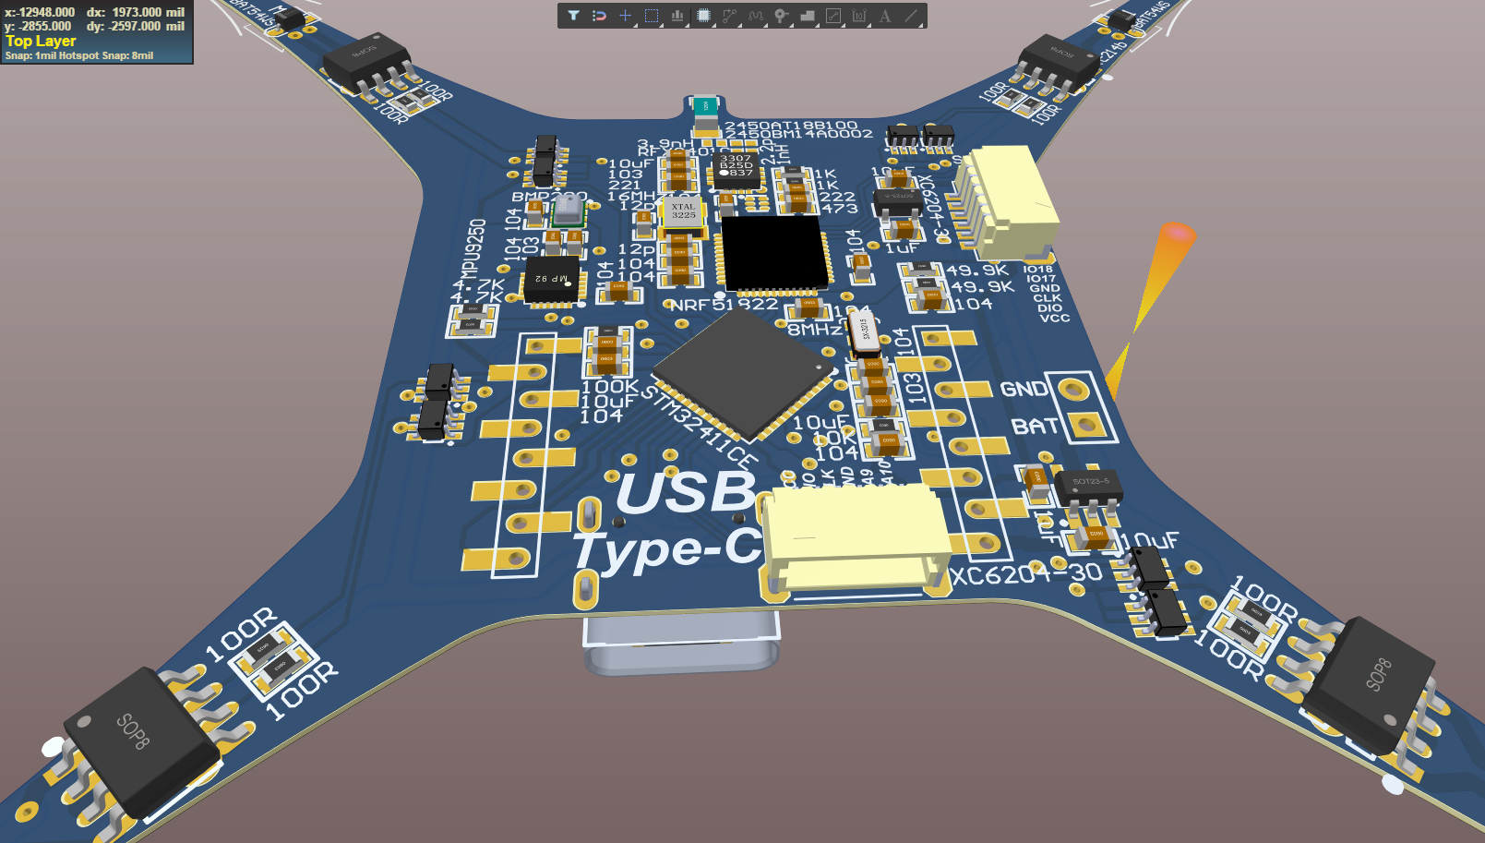Image resolution: width=1485 pixels, height=843 pixels.
Task: Select the polygon pour stair-shaped icon
Action: pyautogui.click(x=808, y=16)
